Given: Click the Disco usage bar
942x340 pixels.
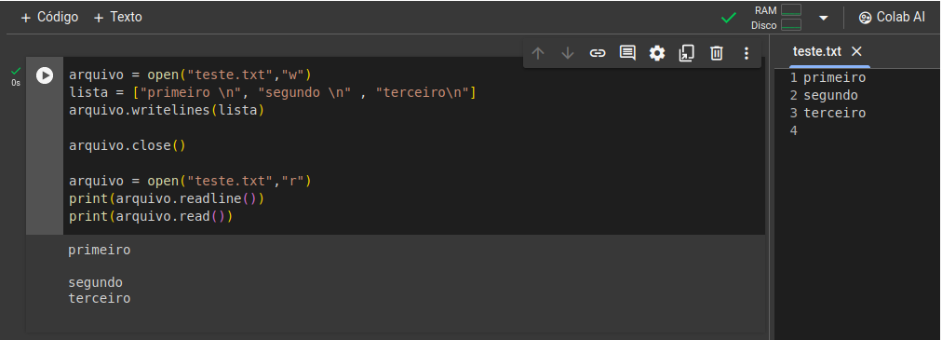Looking at the screenshot, I should 791,25.
